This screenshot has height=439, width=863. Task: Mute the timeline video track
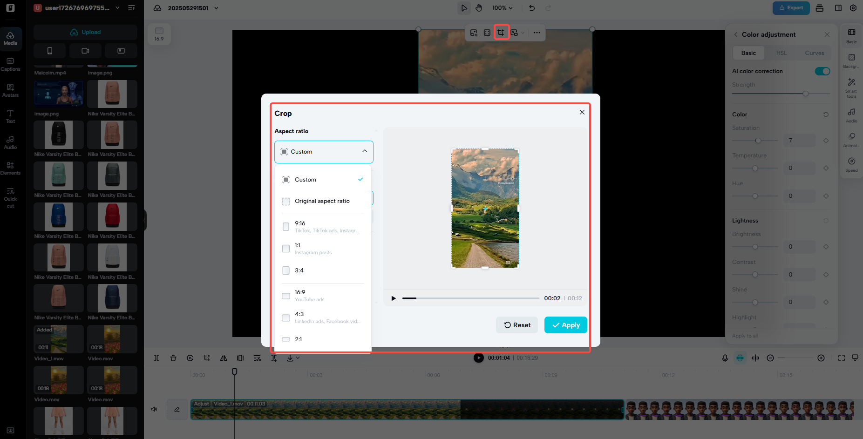[x=154, y=409]
